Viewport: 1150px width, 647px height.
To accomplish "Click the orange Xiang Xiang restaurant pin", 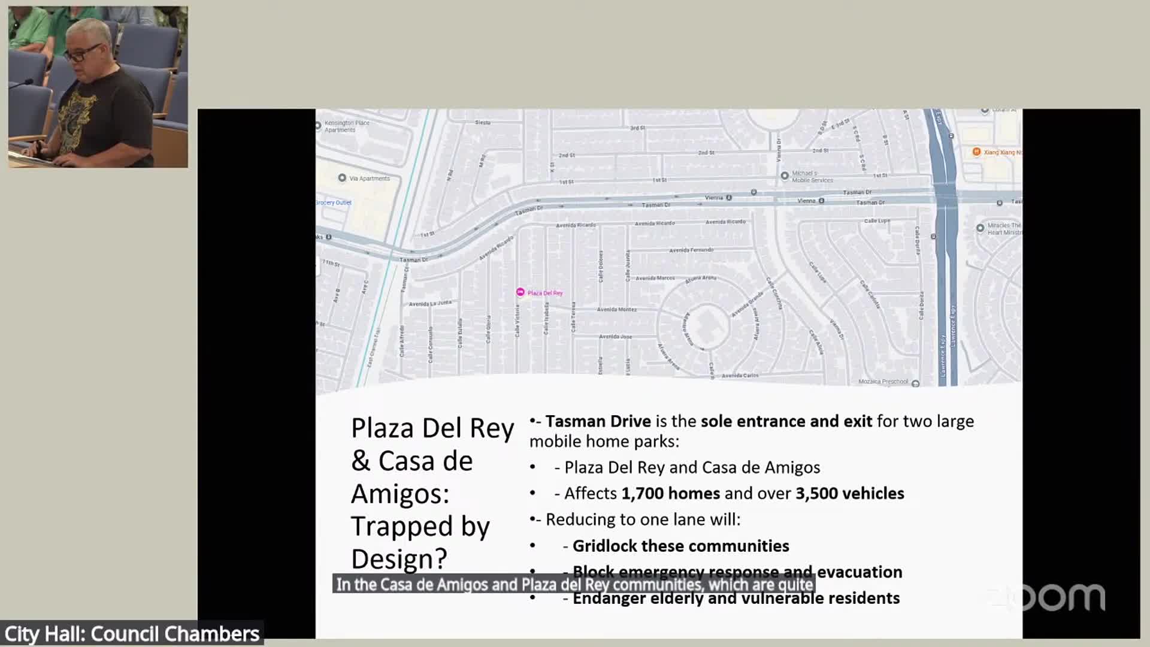I will pyautogui.click(x=976, y=152).
